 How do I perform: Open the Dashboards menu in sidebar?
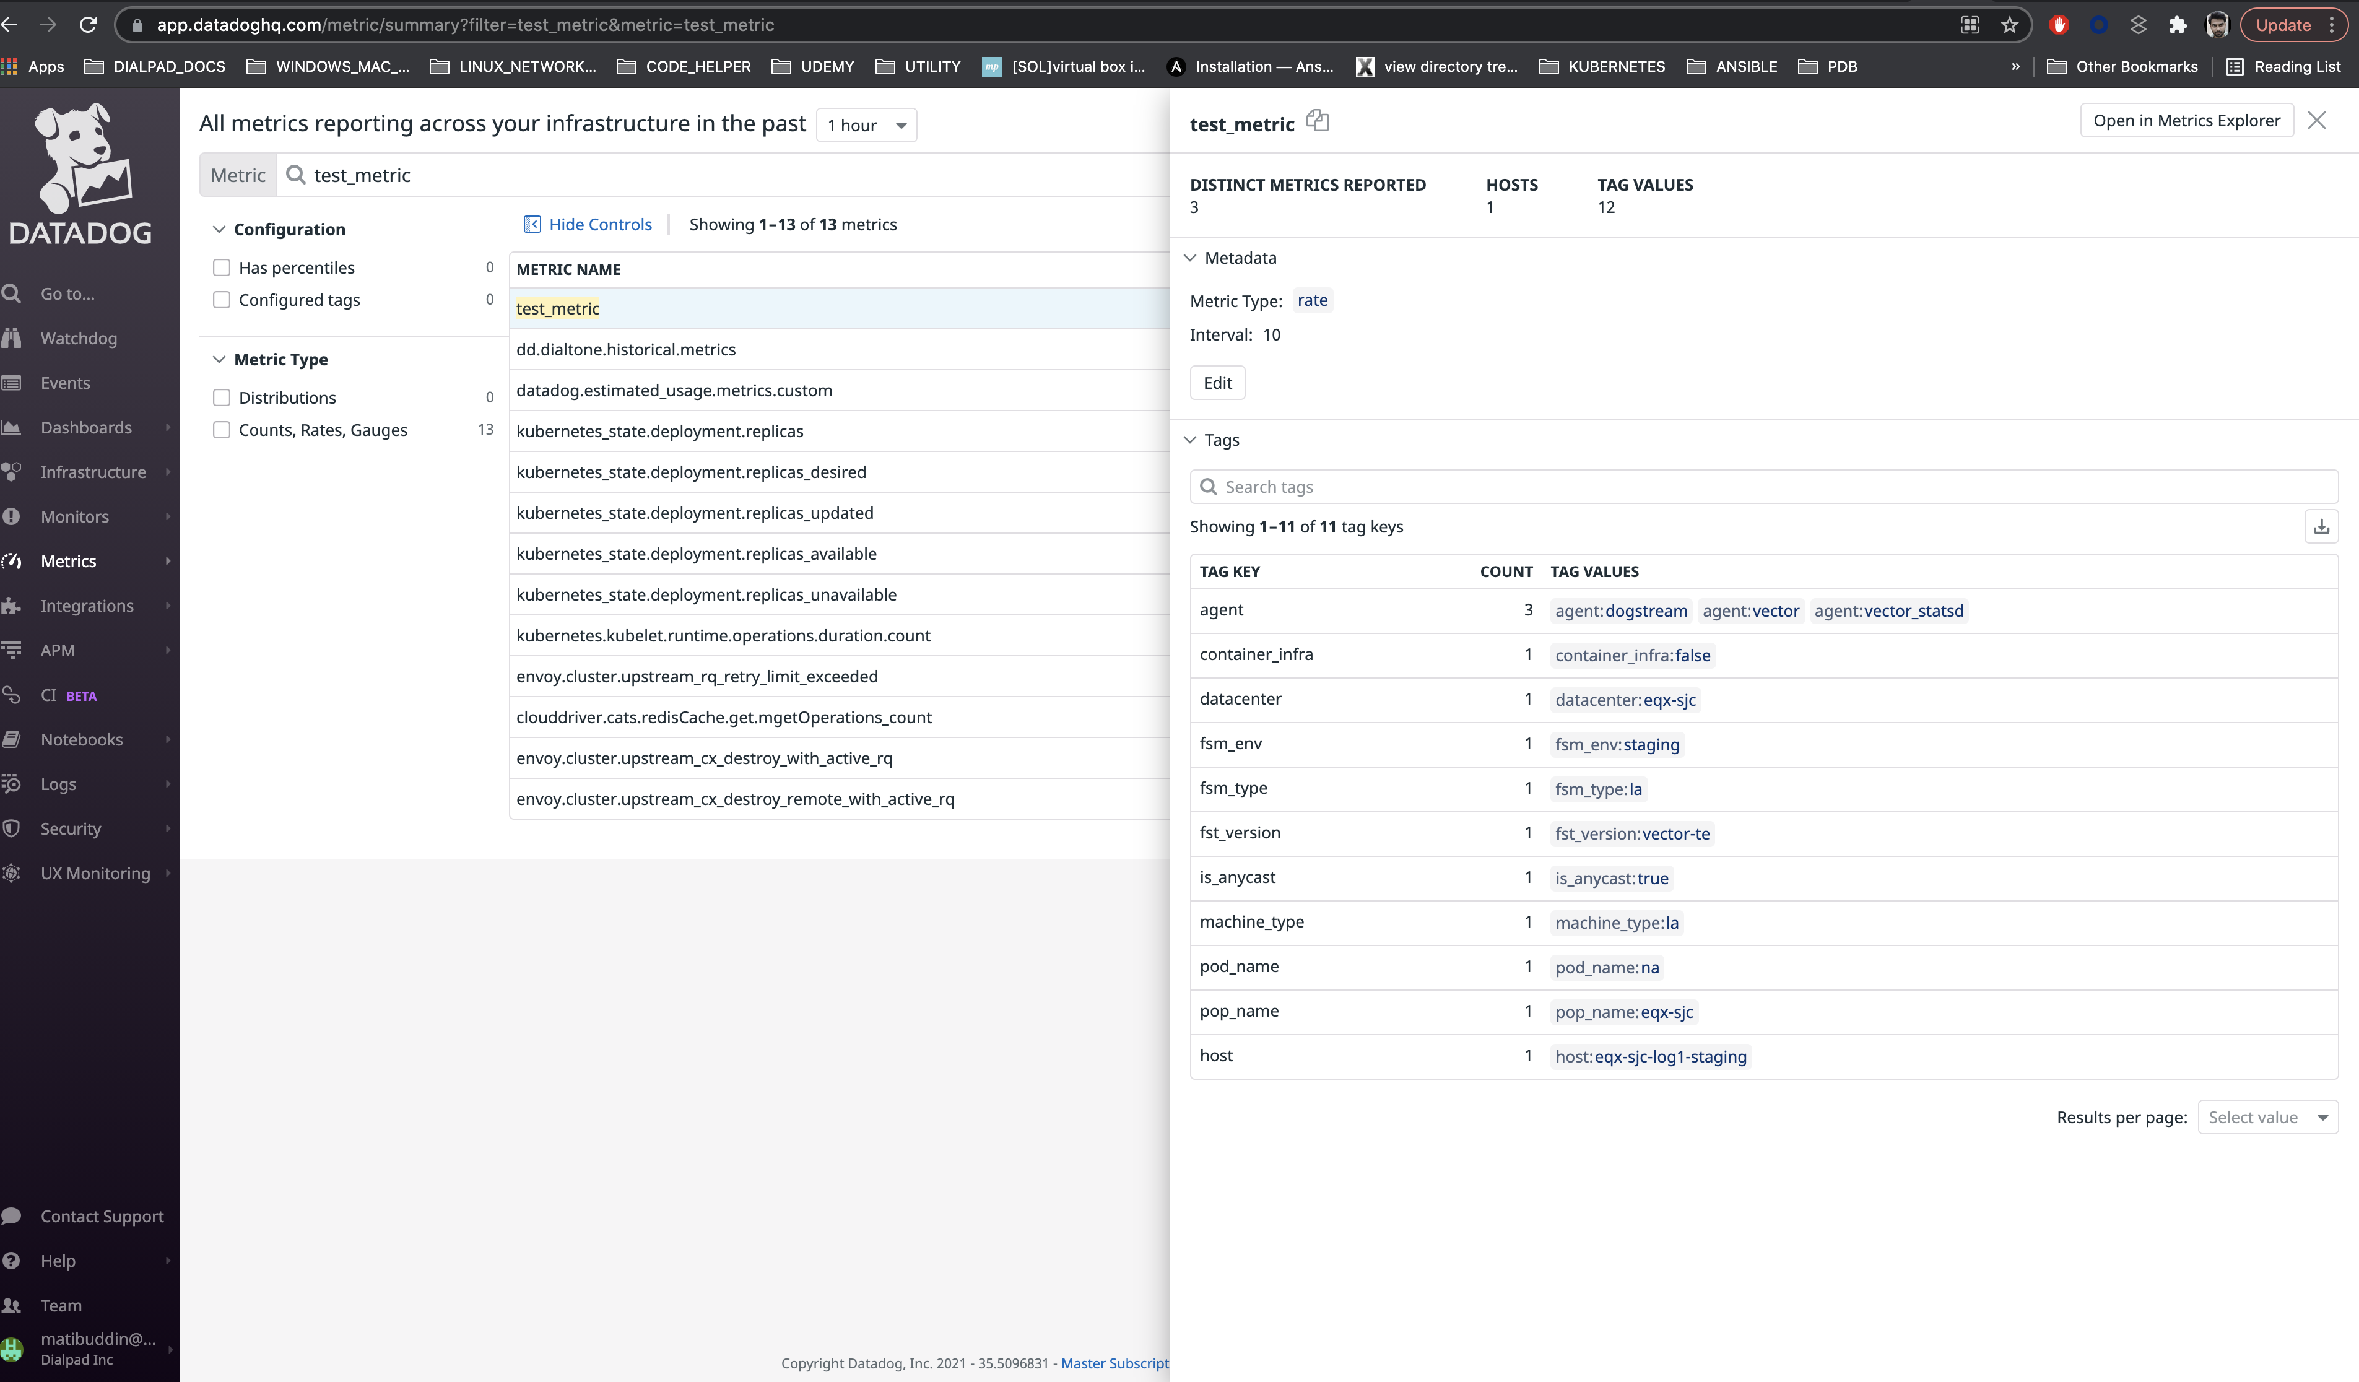[x=86, y=428]
